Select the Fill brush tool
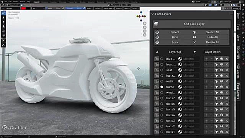Image resolution: width=245 pixels, height=138 pixels. point(3,31)
